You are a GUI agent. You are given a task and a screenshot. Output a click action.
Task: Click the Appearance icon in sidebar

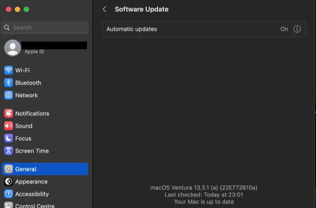tap(8, 181)
